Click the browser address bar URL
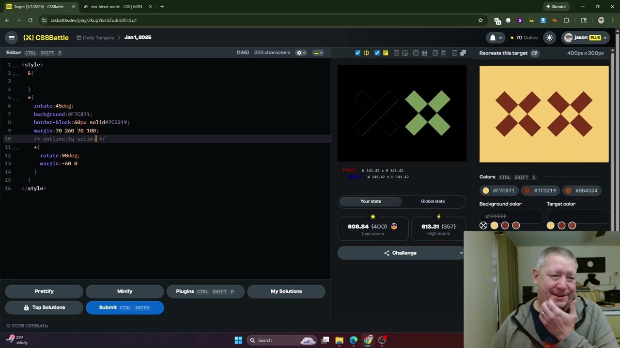620x348 pixels. click(94, 20)
